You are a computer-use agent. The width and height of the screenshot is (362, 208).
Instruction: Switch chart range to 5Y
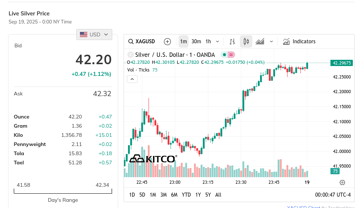(208, 195)
